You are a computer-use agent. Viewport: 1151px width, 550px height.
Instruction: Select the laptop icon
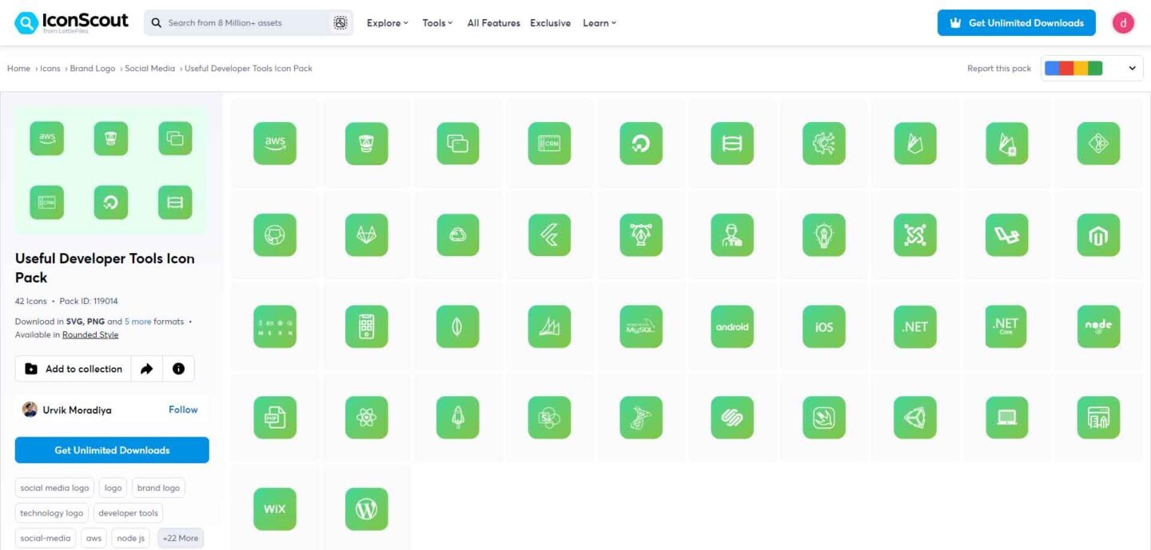point(1007,417)
